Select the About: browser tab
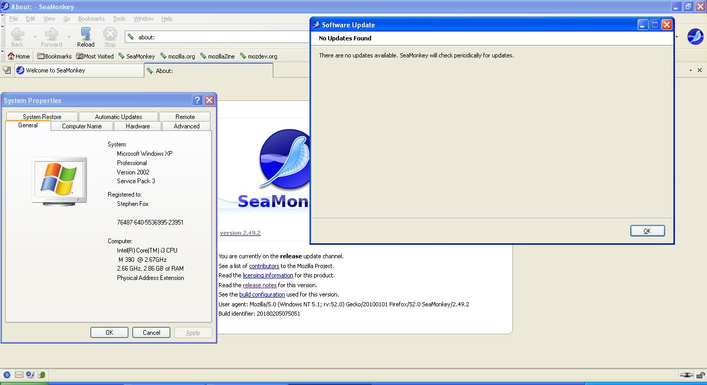This screenshot has height=385, width=707. pyautogui.click(x=209, y=70)
